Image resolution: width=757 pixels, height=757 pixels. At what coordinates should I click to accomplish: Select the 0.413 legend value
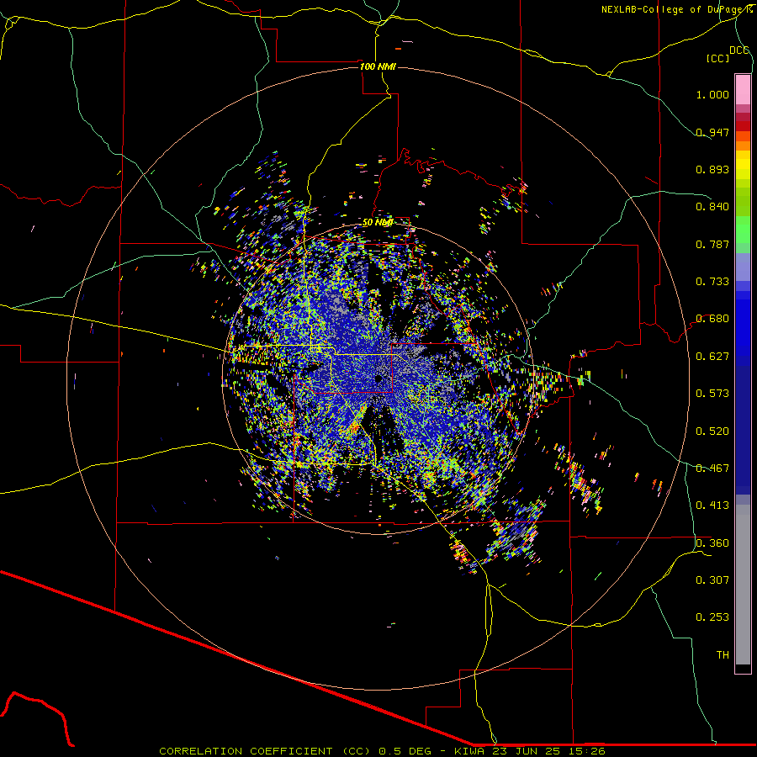click(x=712, y=505)
